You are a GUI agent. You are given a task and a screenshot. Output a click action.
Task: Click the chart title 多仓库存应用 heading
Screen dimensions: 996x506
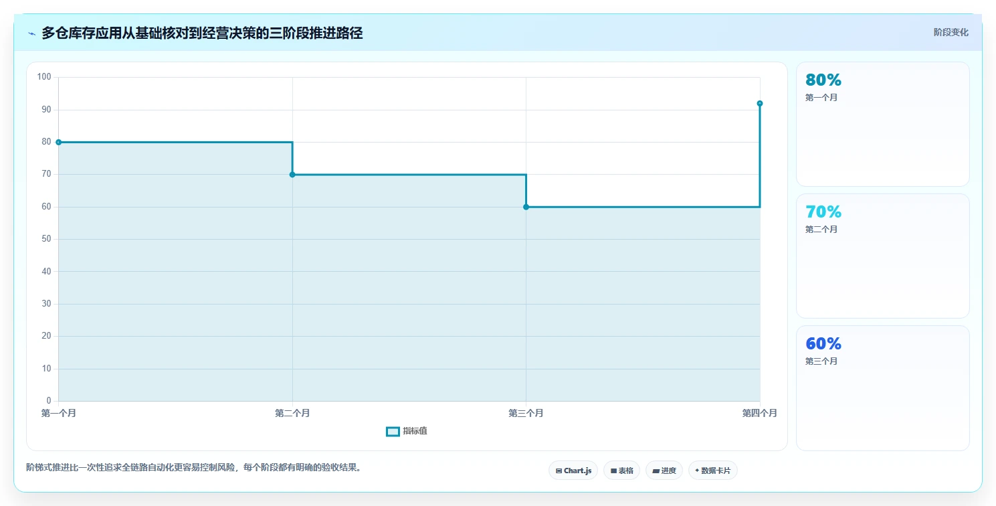click(202, 33)
